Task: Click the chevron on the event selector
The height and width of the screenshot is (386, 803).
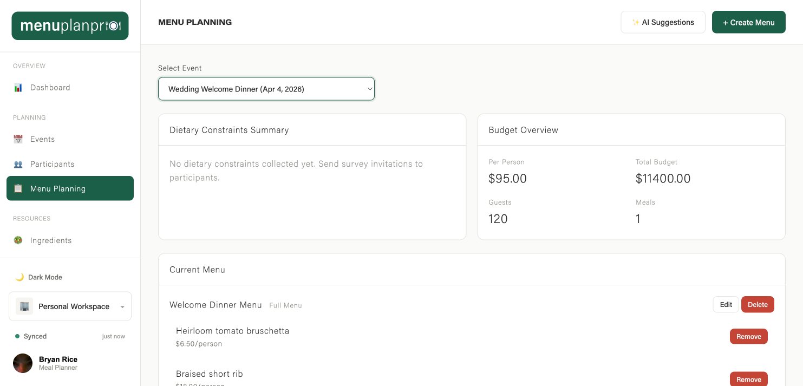Action: 370,89
